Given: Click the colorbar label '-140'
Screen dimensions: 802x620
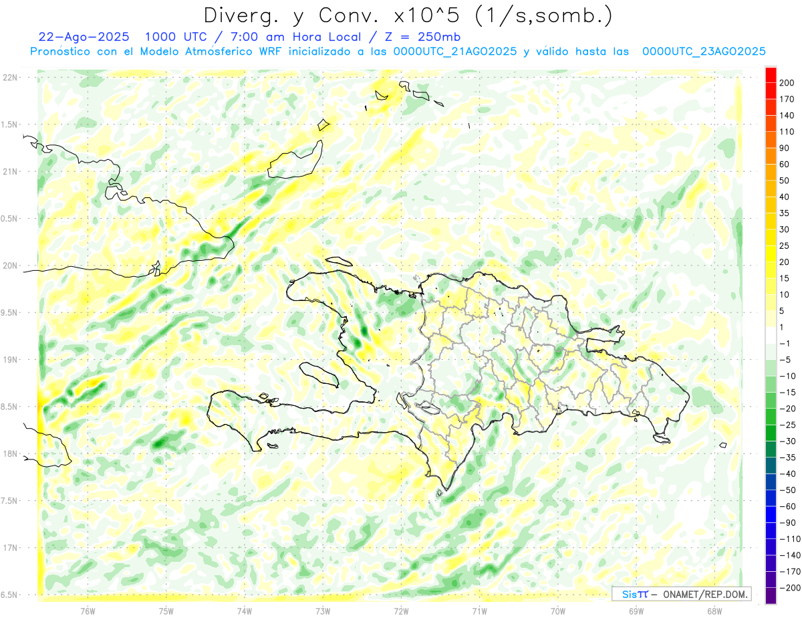Looking at the screenshot, I should pos(789,555).
